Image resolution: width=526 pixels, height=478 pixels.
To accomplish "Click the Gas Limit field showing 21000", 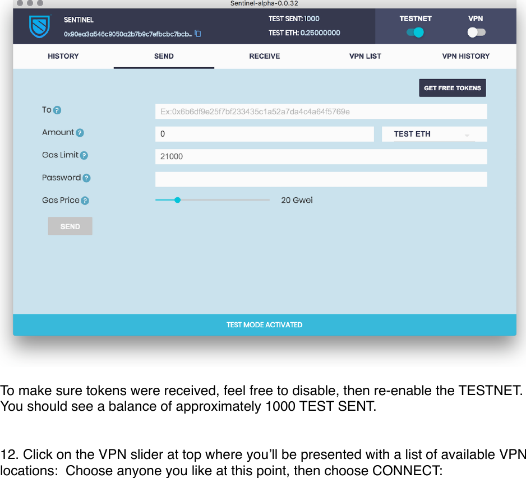I will tap(321, 156).
